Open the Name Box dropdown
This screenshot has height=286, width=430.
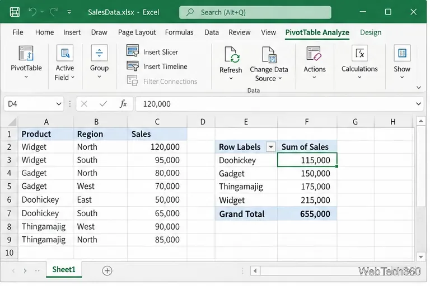[58, 104]
